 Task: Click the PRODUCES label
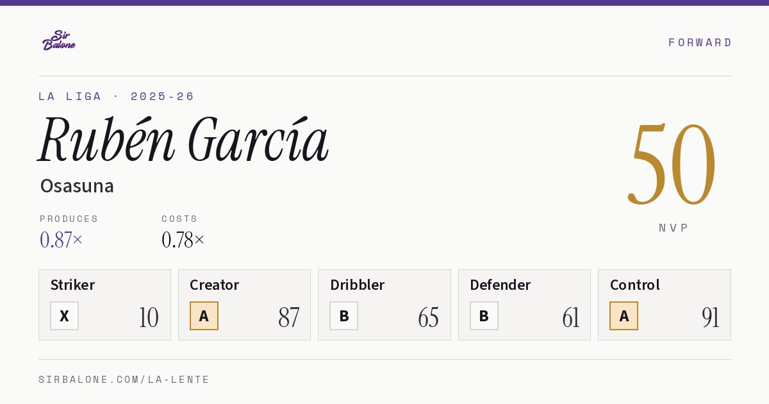(x=69, y=219)
